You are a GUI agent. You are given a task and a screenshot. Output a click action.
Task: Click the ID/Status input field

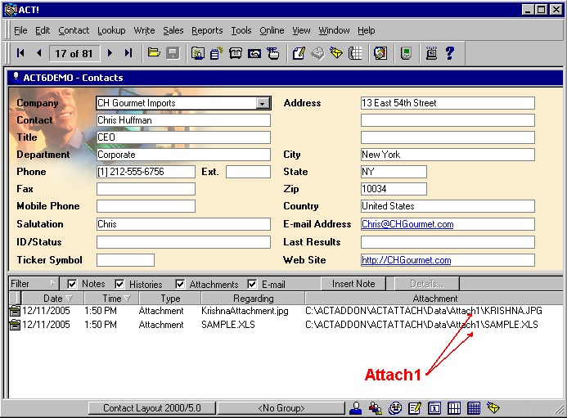(183, 242)
